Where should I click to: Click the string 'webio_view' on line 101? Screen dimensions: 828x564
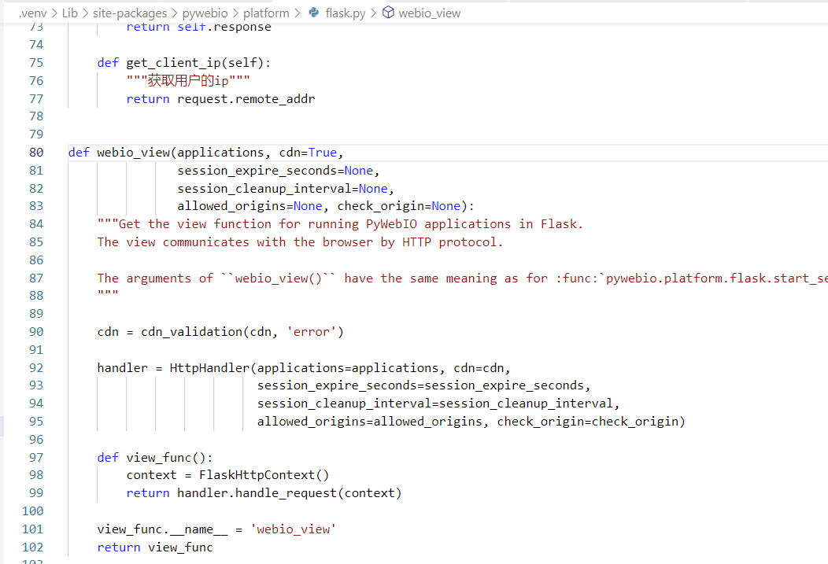[x=293, y=529]
